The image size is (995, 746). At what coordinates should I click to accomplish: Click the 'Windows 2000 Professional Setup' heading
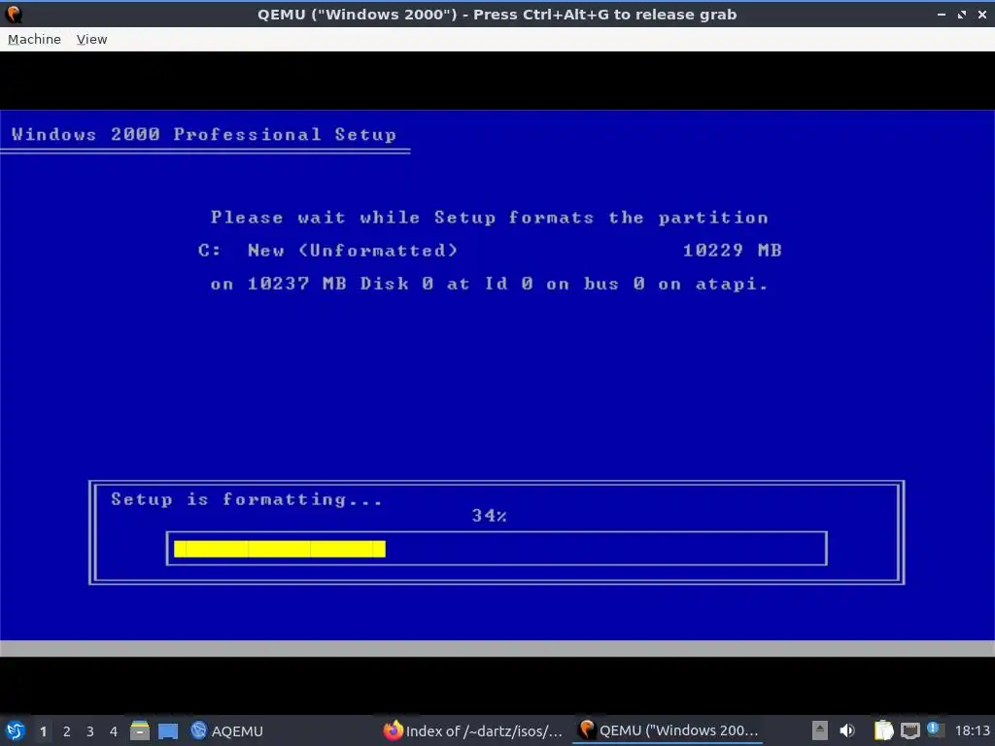pos(204,134)
